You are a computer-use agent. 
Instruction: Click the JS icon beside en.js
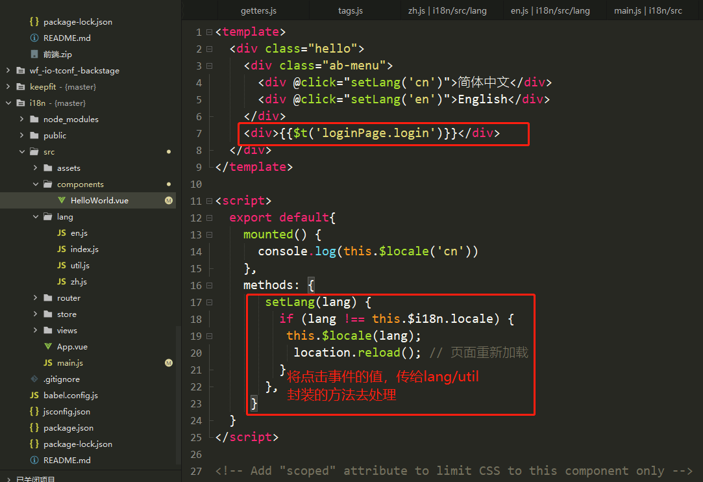[x=62, y=233]
